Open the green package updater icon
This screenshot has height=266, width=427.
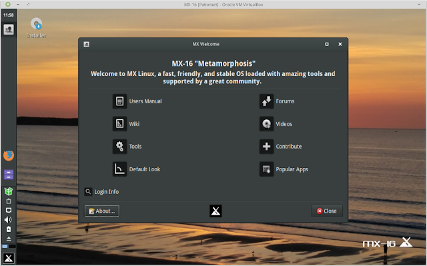[x=9, y=191]
